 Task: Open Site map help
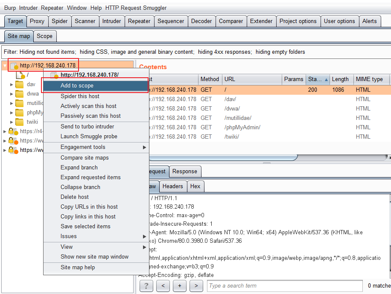tap(96, 267)
